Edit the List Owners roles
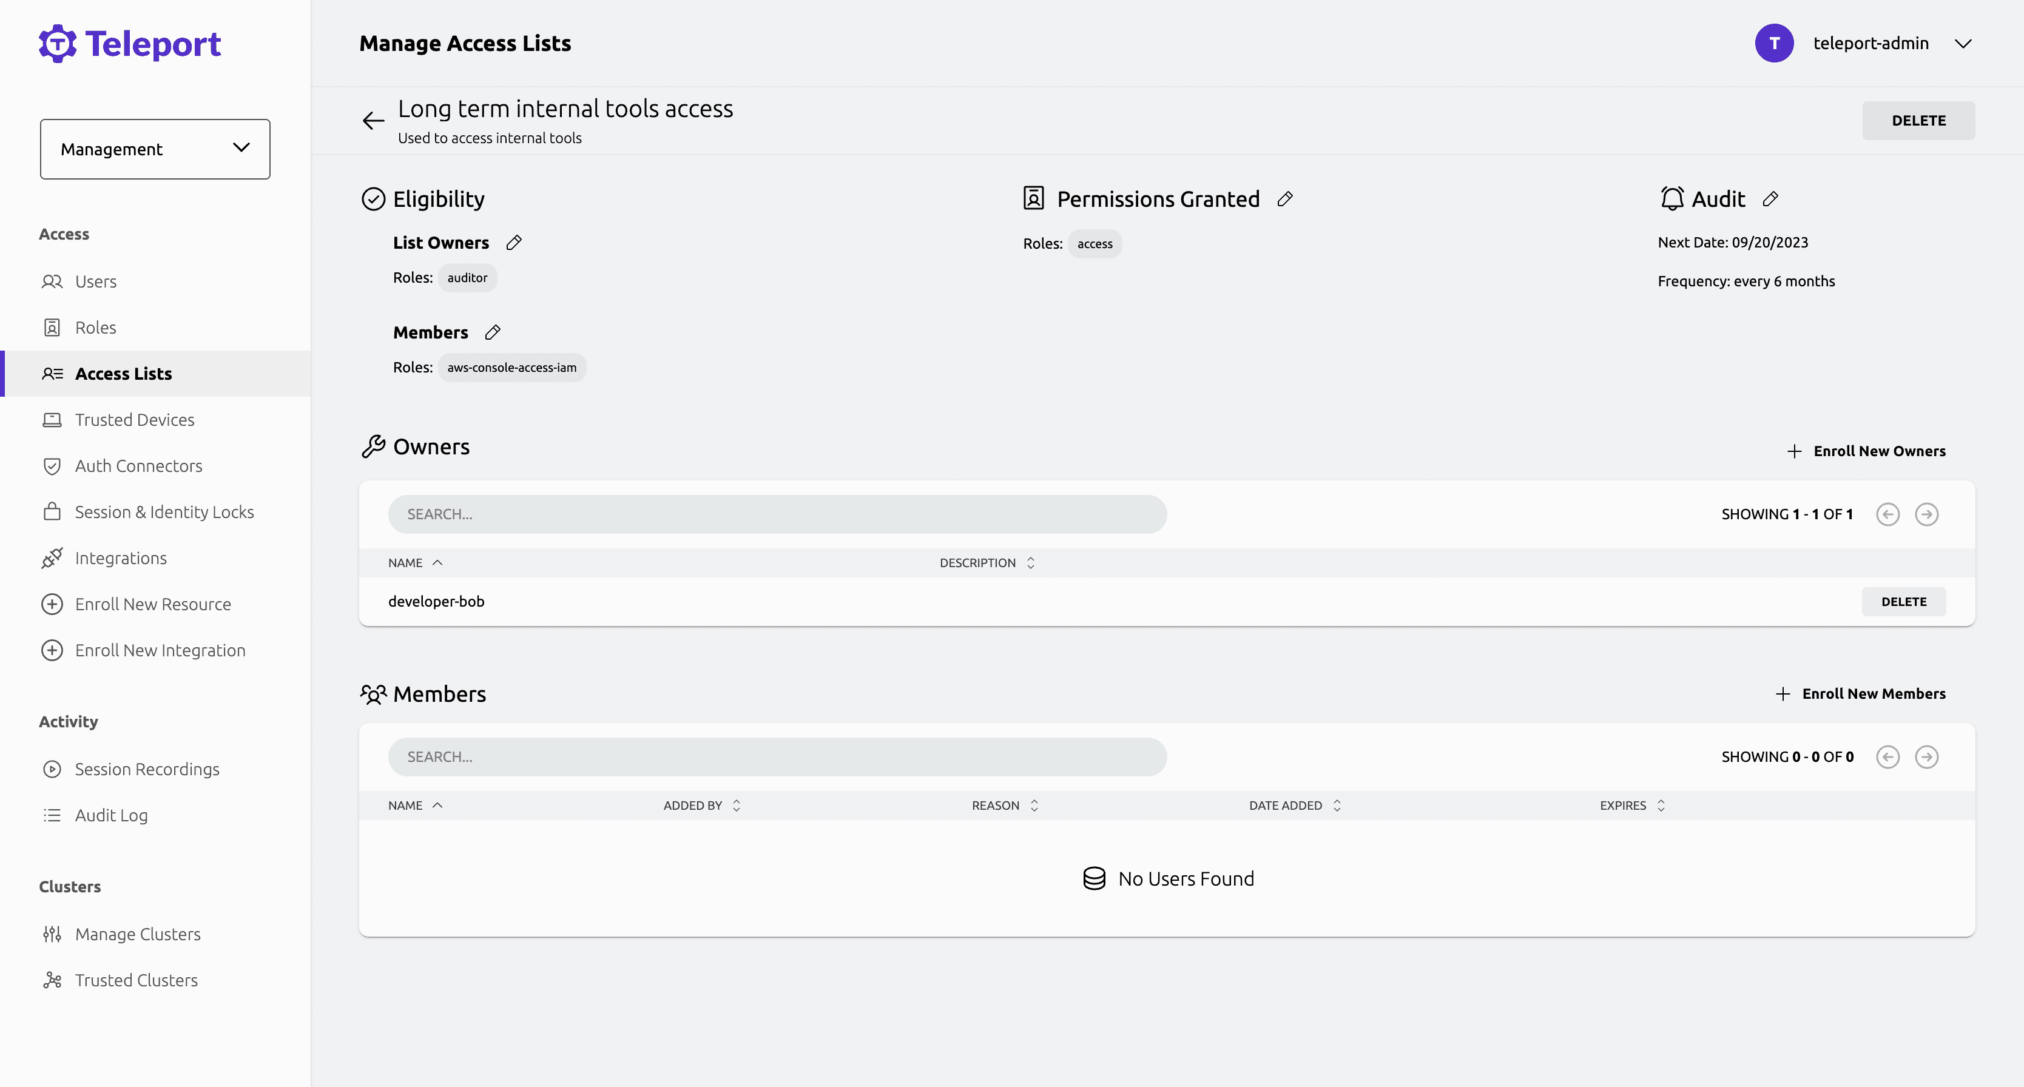The image size is (2024, 1087). click(516, 243)
